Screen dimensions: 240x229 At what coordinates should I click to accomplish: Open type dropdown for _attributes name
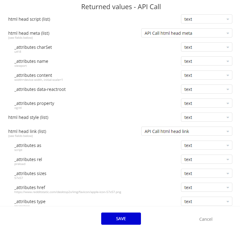click(206, 61)
